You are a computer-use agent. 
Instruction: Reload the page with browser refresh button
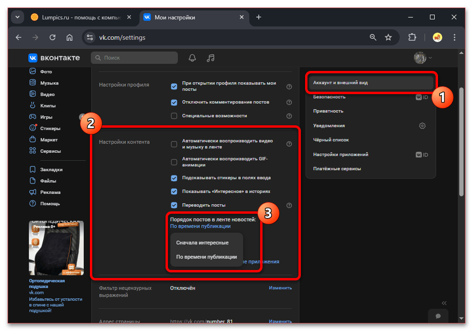(x=53, y=37)
